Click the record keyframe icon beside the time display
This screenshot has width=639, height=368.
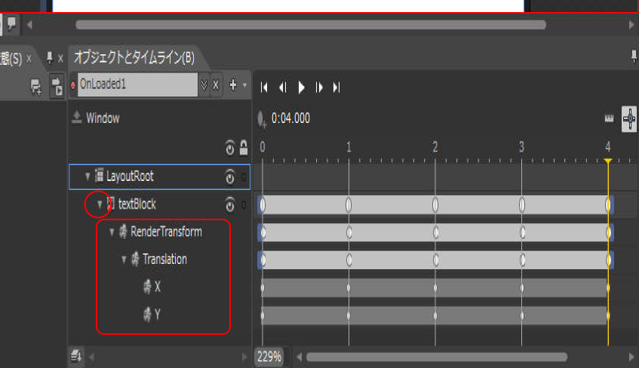click(x=262, y=118)
